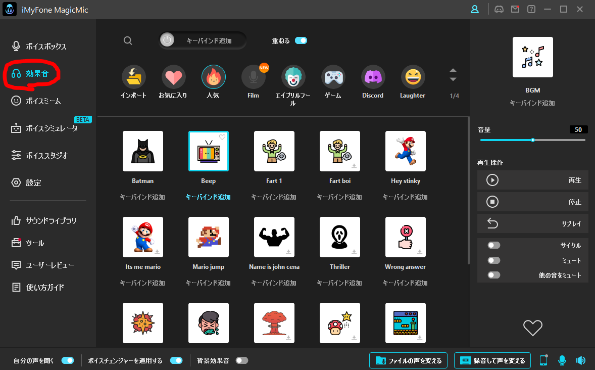
Task: Open 設定 in the sidebar
Action: point(26,182)
